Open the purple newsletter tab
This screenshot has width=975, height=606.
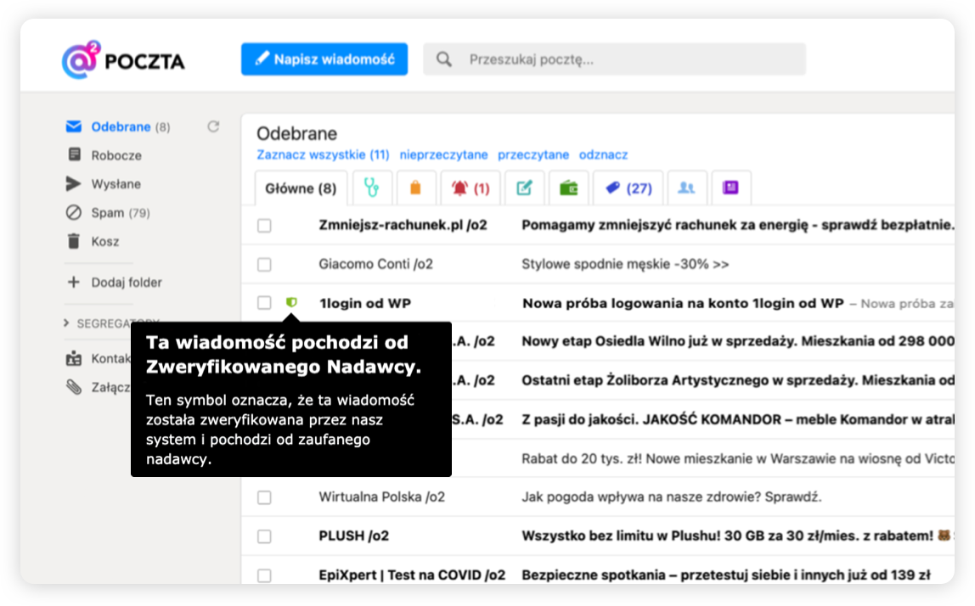point(730,188)
